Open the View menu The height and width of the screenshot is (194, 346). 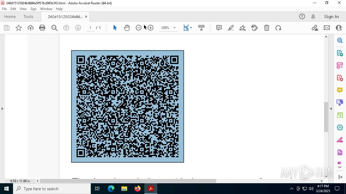click(23, 9)
